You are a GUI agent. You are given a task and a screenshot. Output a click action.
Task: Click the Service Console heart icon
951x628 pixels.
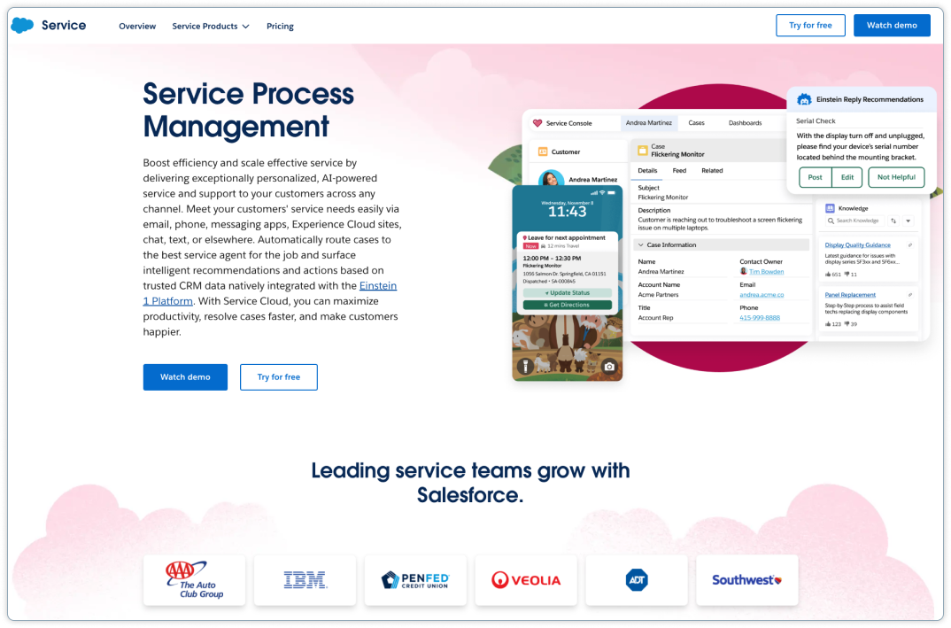coord(537,122)
